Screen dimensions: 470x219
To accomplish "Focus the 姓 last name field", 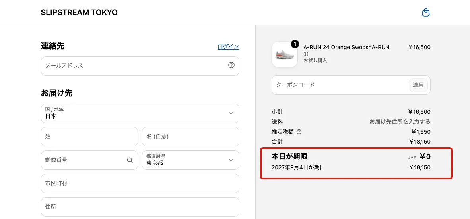I will click(x=89, y=137).
